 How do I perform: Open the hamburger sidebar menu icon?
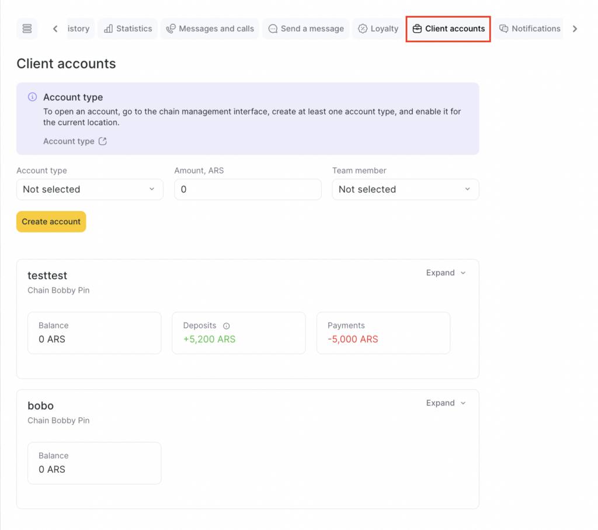pyautogui.click(x=27, y=29)
